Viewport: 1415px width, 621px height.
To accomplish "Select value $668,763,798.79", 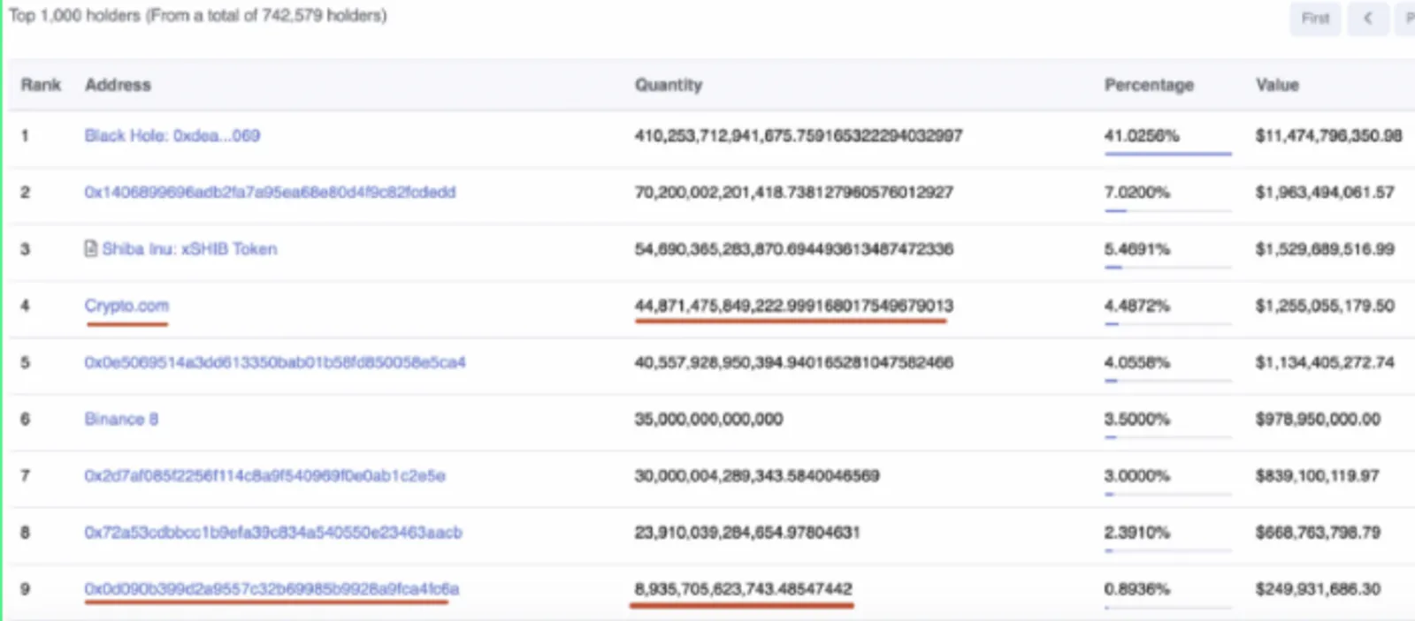I will [1318, 532].
